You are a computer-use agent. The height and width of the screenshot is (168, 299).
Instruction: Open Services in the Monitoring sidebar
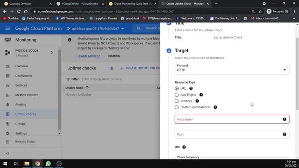21,85
